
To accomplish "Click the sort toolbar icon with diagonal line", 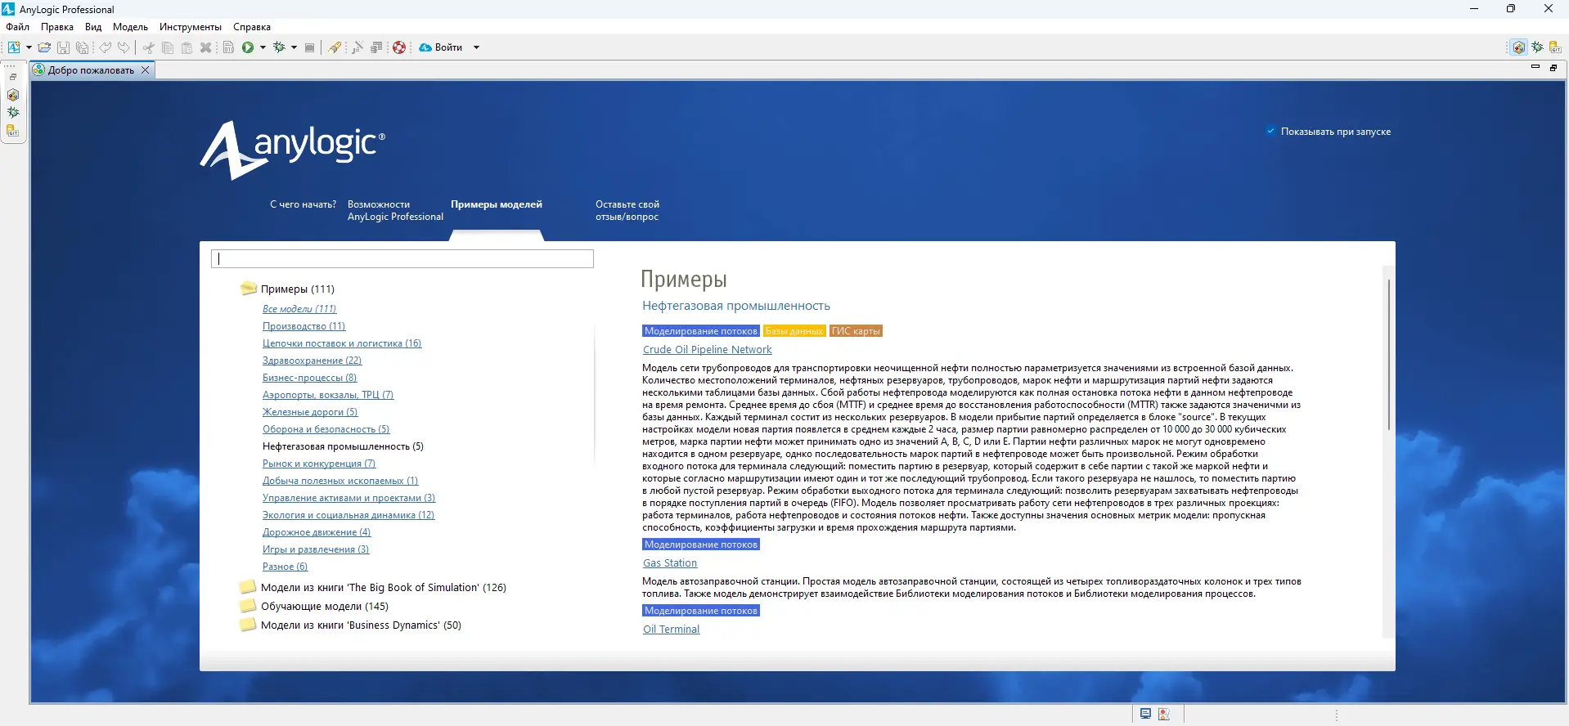I will coord(357,47).
